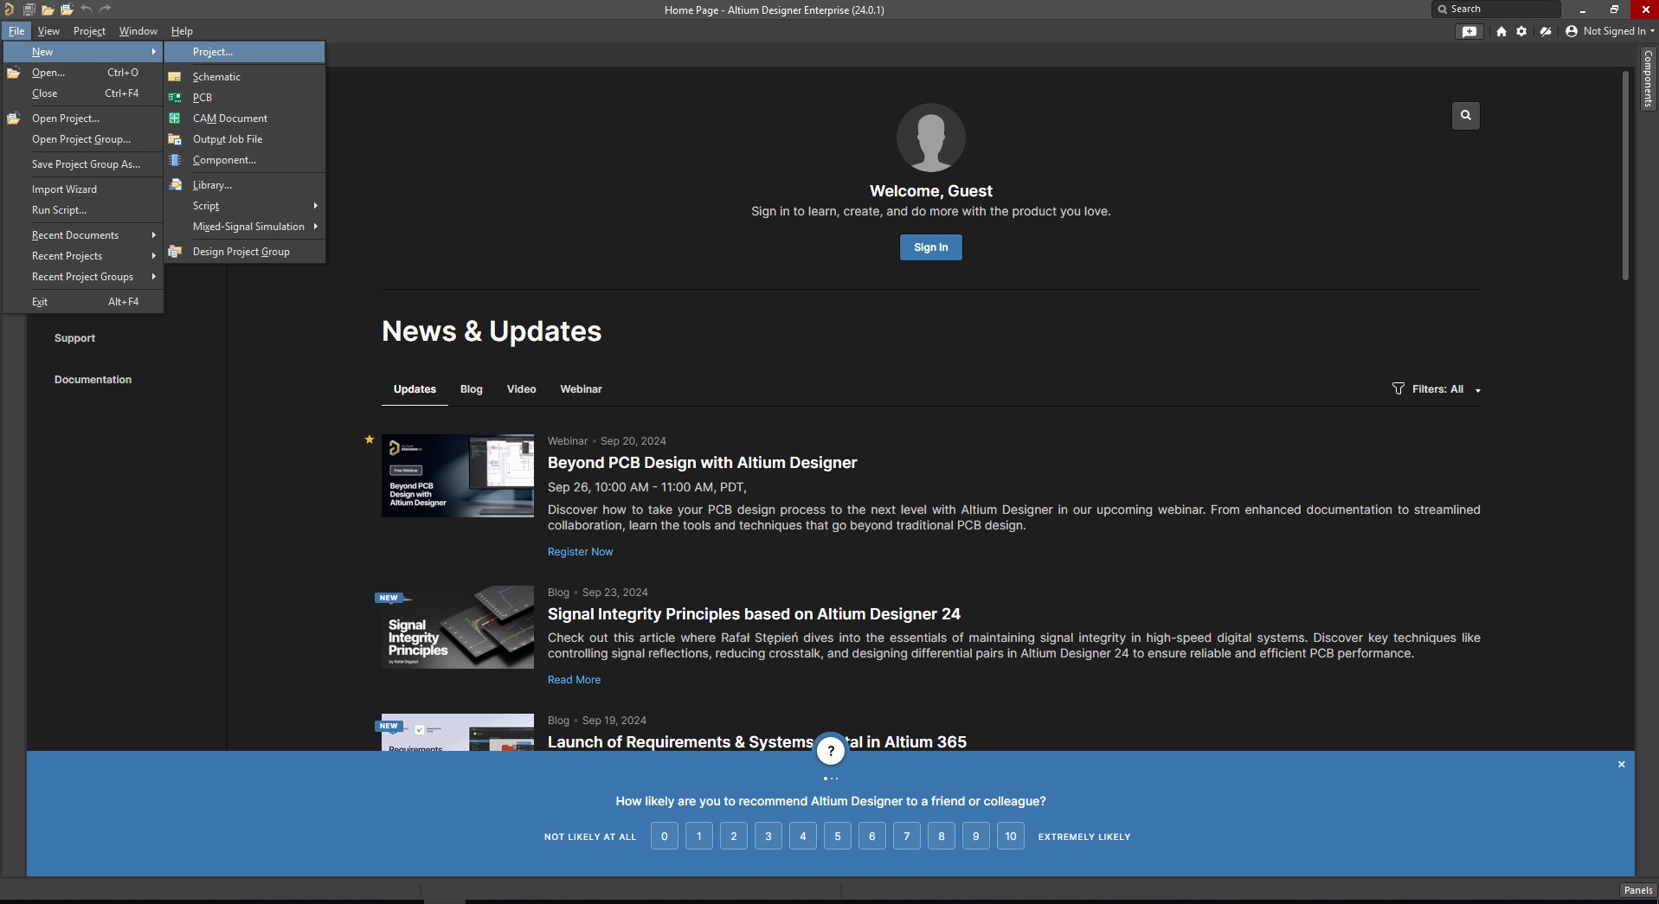Click the home page vertical scrollbar
Viewport: 1659px width, 904px height.
[x=1625, y=176]
